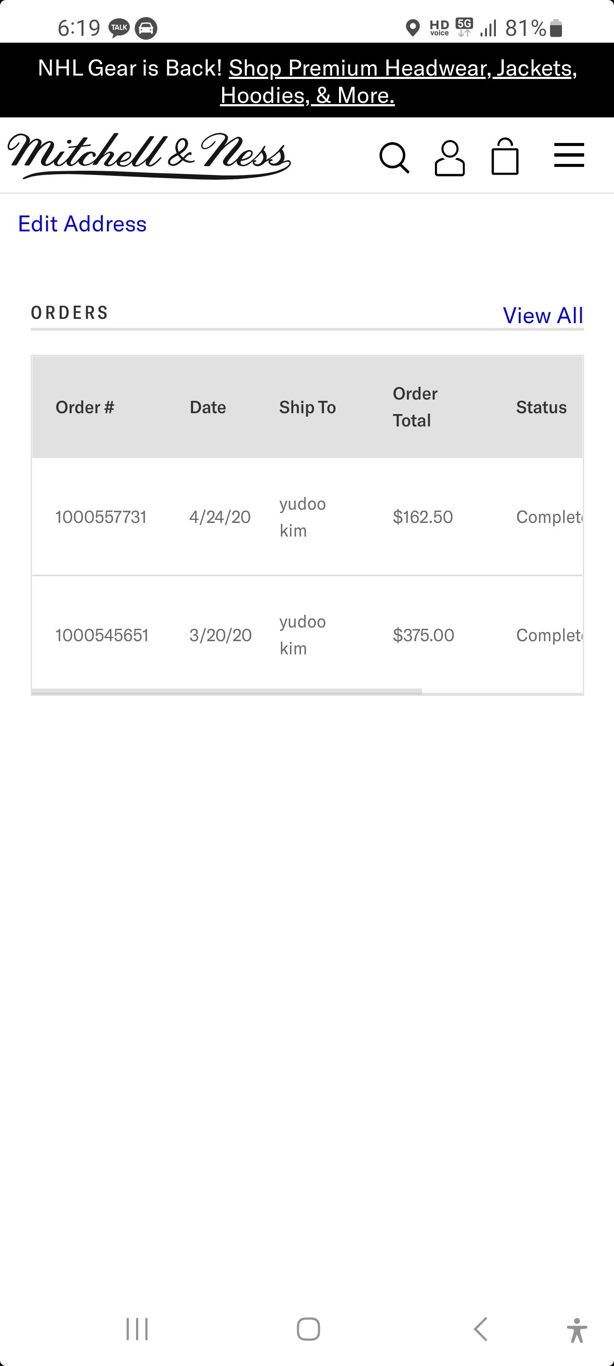Image resolution: width=614 pixels, height=1366 pixels.
Task: Click the orders table horizontal scrollbar
Action: click(227, 691)
